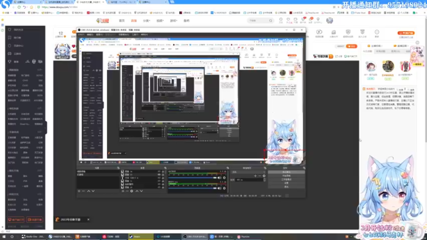
Task: Adjust mic/aux volume slider
Action: coord(192,188)
